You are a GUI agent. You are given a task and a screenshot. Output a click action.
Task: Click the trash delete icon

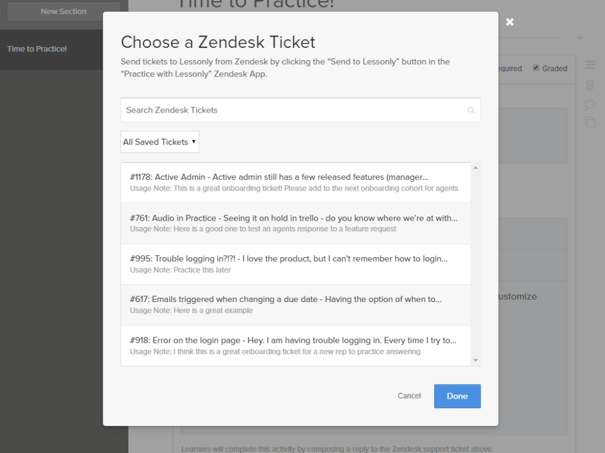point(590,85)
